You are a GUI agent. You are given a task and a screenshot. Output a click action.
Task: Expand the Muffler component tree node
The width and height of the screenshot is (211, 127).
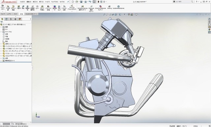(1, 53)
